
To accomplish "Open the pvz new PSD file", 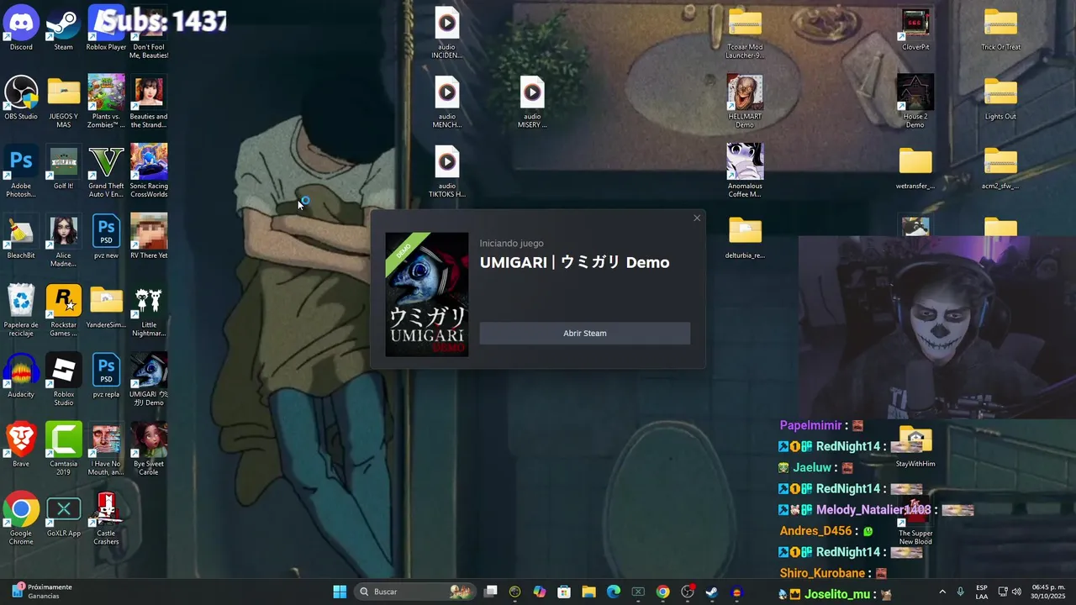I will coord(106,237).
